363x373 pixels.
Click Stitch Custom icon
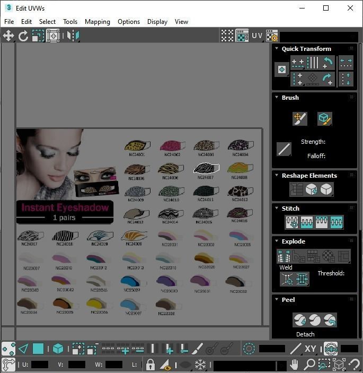[x=337, y=222]
